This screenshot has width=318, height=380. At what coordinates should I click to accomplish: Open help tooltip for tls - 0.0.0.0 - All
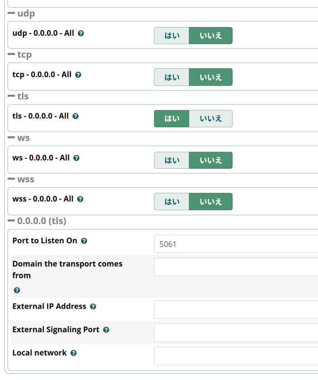pyautogui.click(x=76, y=116)
